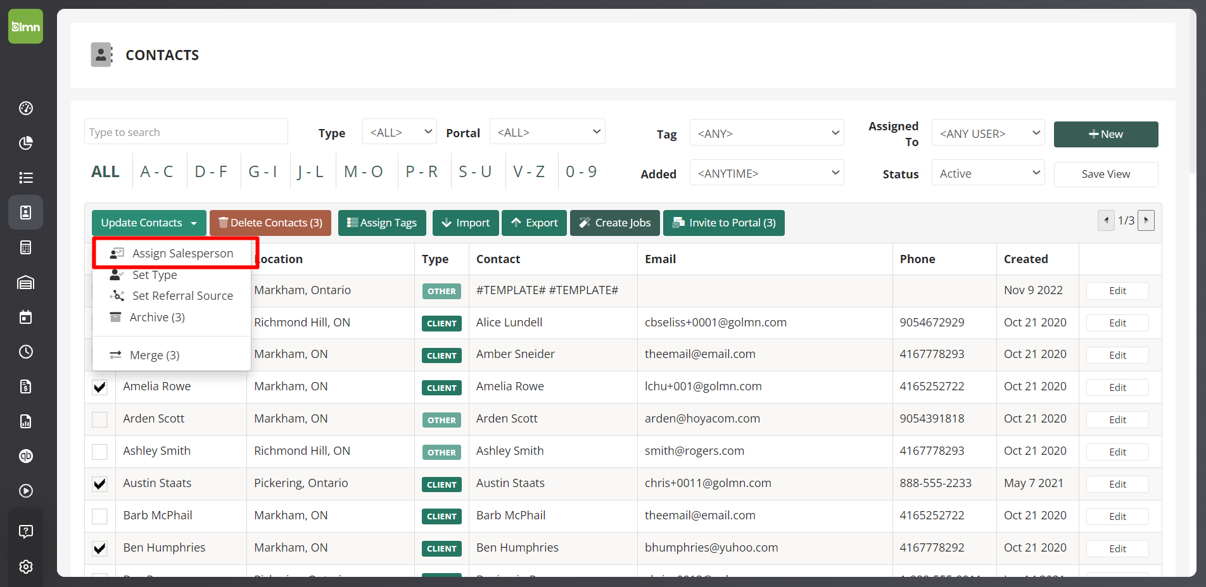Click the Type to search field
The image size is (1206, 587).
pos(186,132)
